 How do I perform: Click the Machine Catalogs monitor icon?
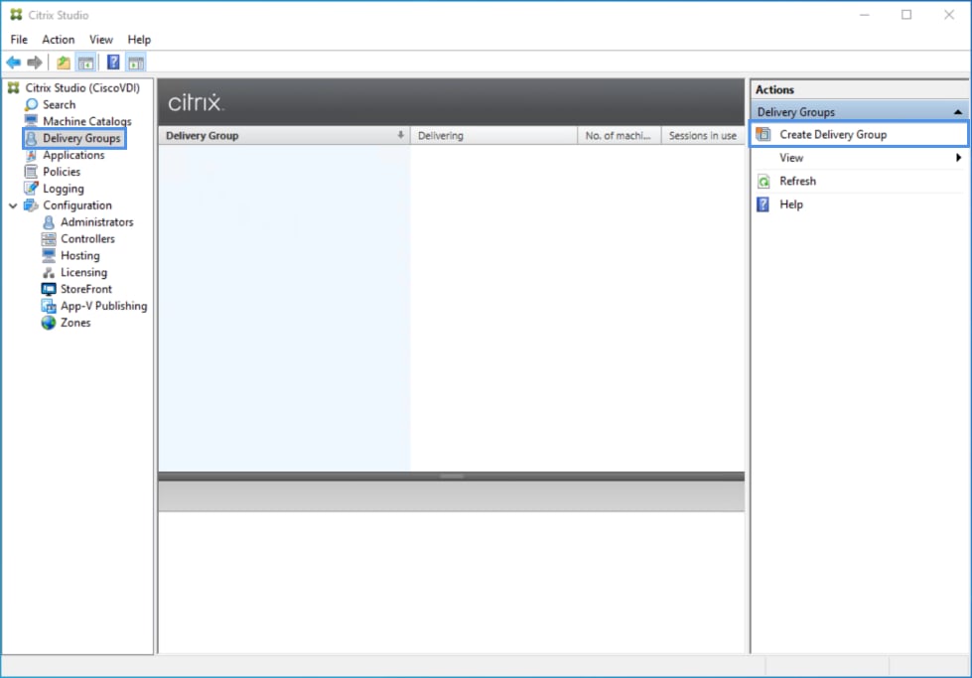[31, 121]
